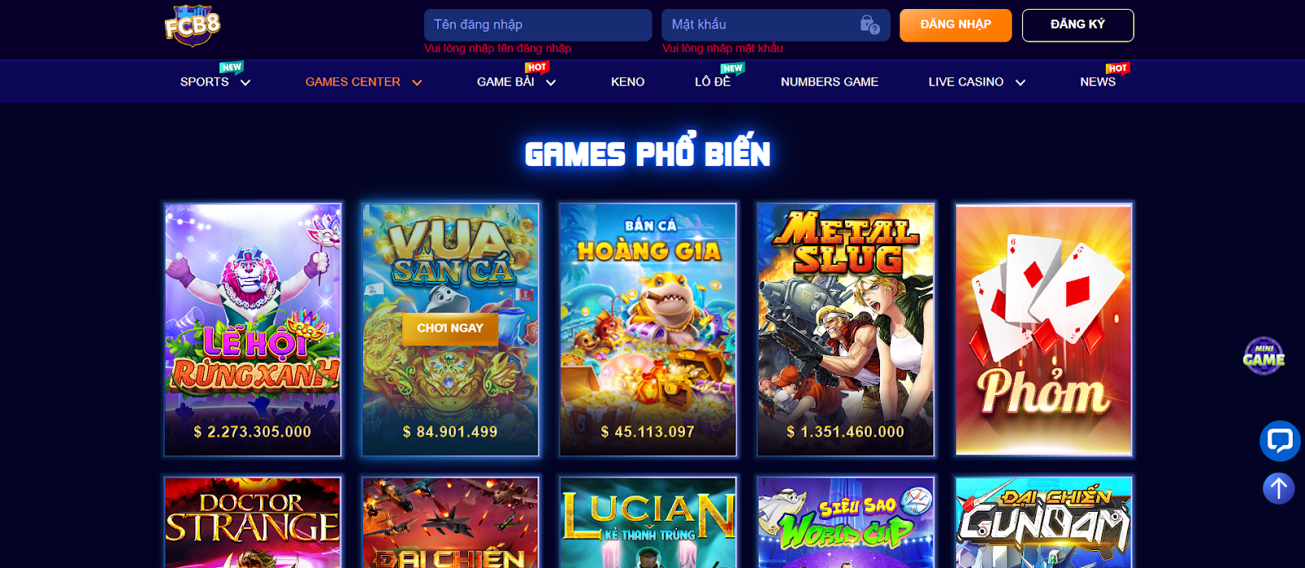Viewport: 1305px width, 568px height.
Task: Open the Keno menu item
Action: (628, 81)
